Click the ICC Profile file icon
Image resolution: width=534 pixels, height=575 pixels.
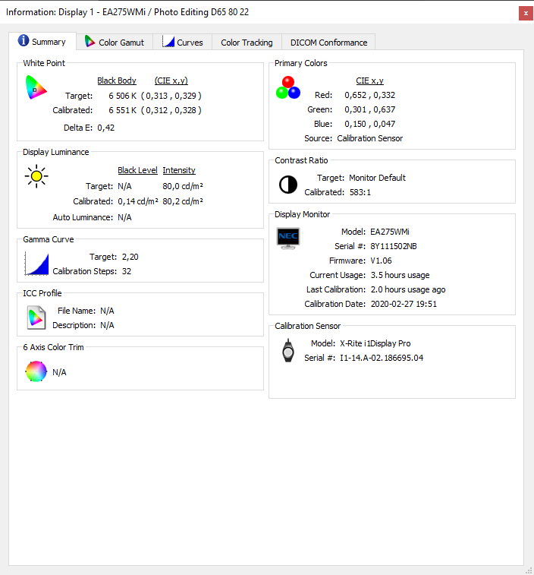click(36, 317)
